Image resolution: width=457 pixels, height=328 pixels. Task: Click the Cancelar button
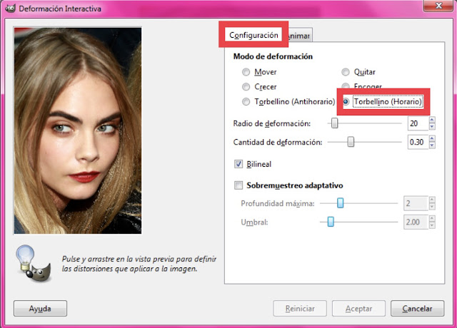tap(417, 309)
